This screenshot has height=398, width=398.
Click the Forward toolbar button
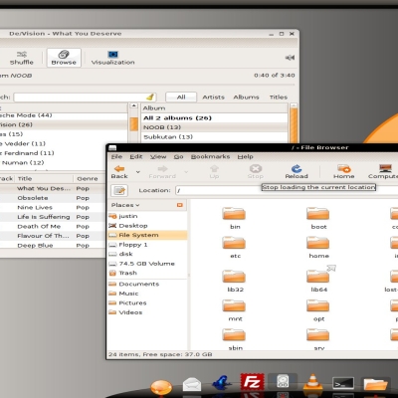click(x=162, y=171)
